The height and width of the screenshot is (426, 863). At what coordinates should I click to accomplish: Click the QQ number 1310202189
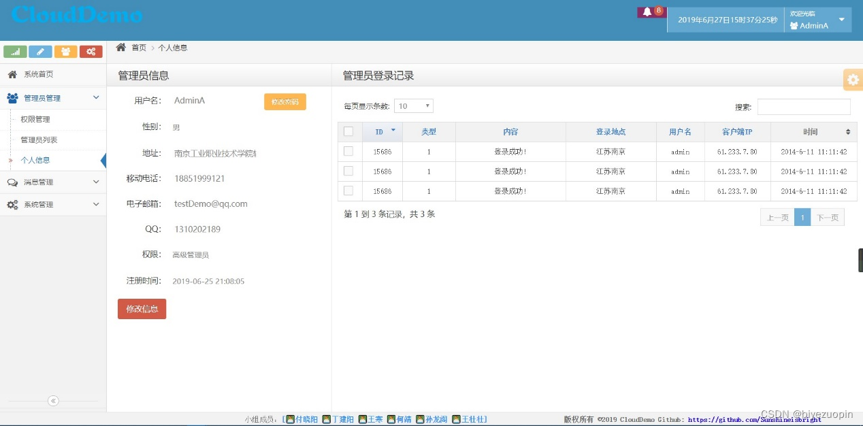(197, 229)
